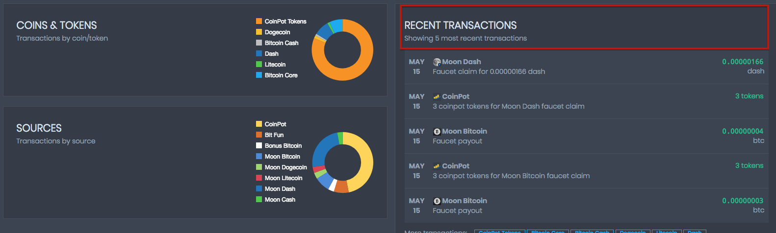
Task: Toggle the Moon Cash legend label
Action: coord(280,200)
